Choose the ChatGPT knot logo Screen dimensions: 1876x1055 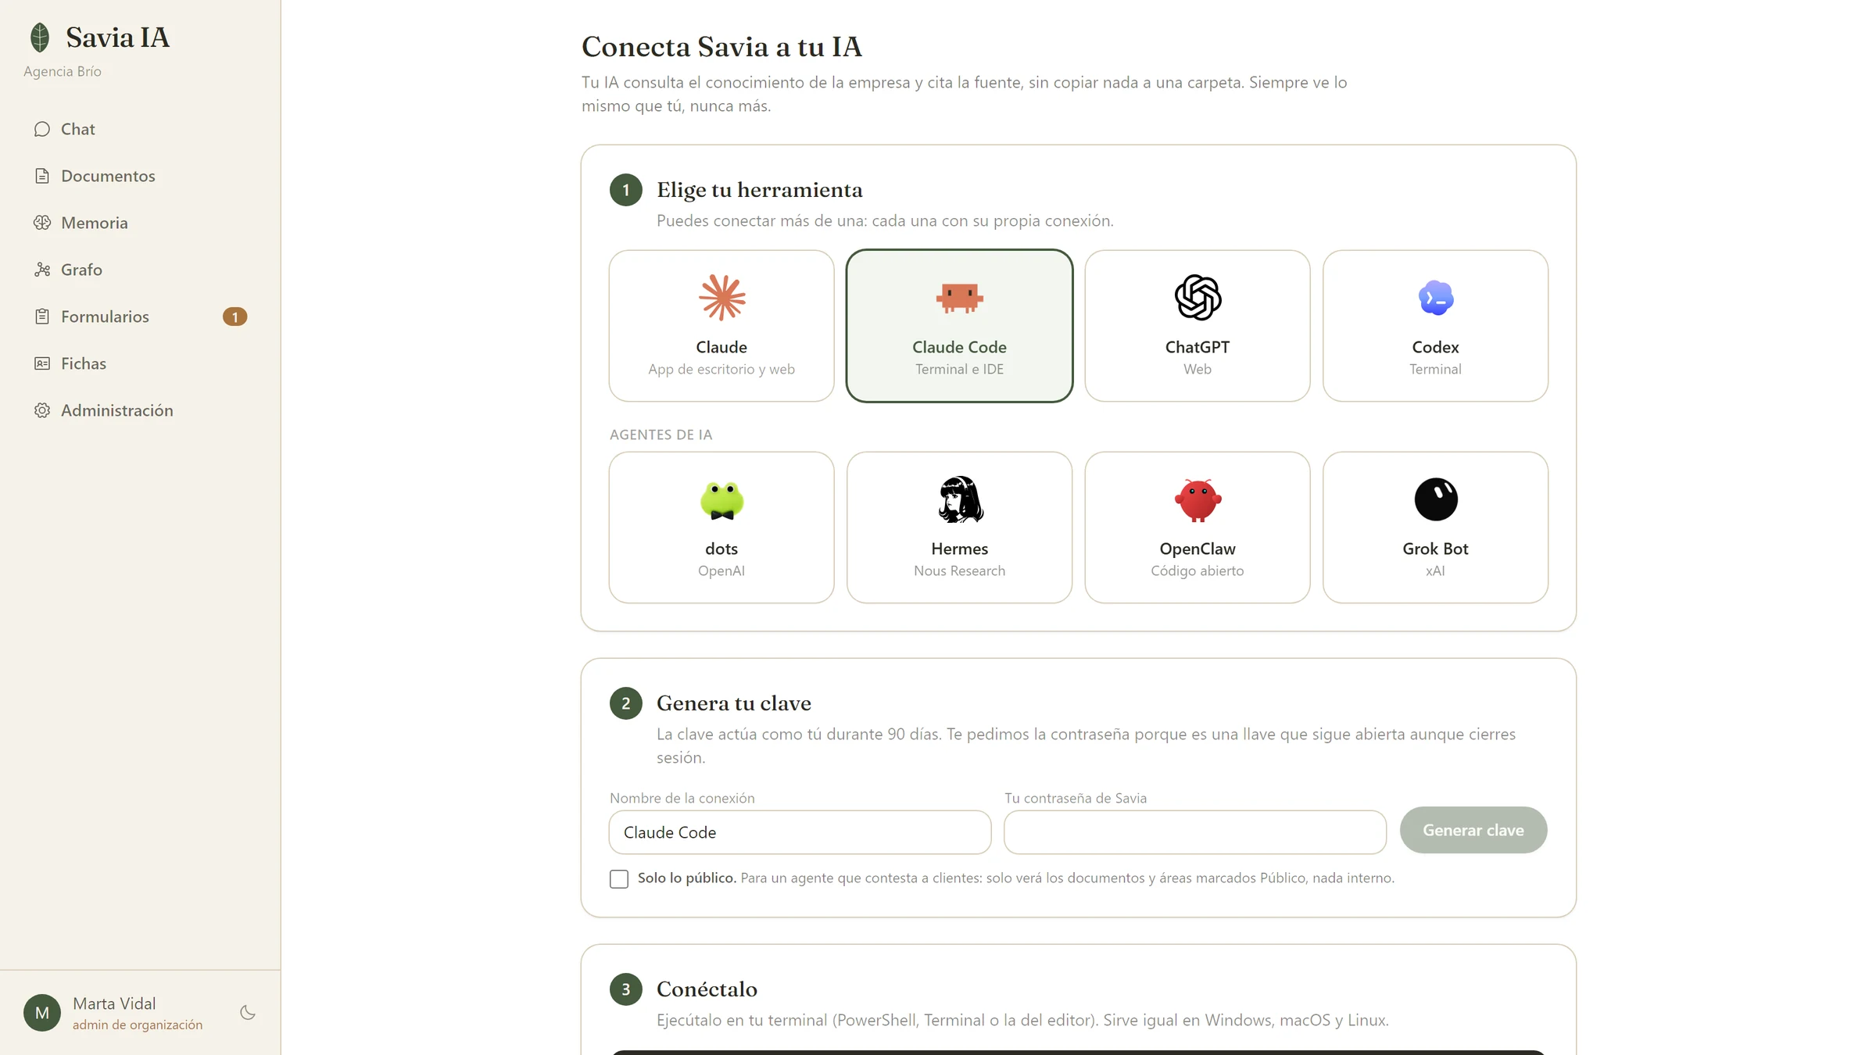tap(1198, 298)
